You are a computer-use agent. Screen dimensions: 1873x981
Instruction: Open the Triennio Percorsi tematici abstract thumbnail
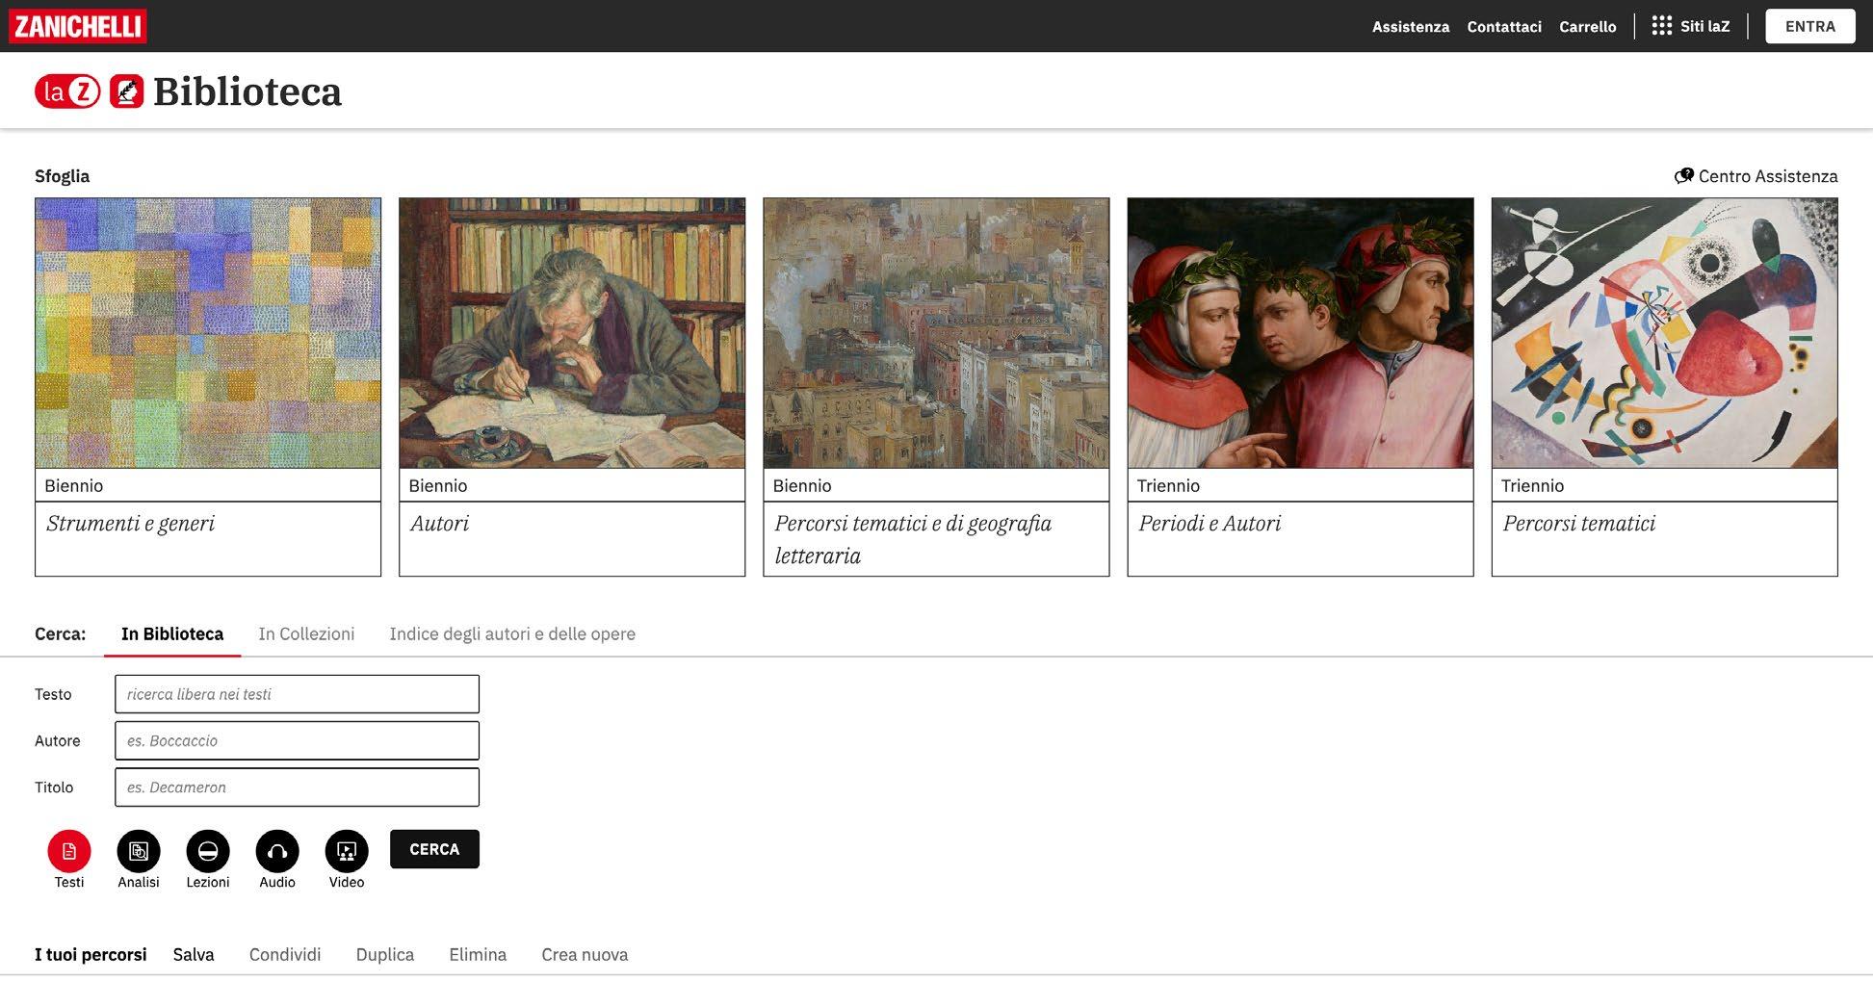click(1664, 333)
